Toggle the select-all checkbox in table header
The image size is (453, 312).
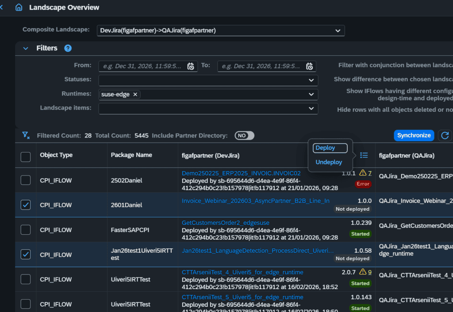click(26, 157)
